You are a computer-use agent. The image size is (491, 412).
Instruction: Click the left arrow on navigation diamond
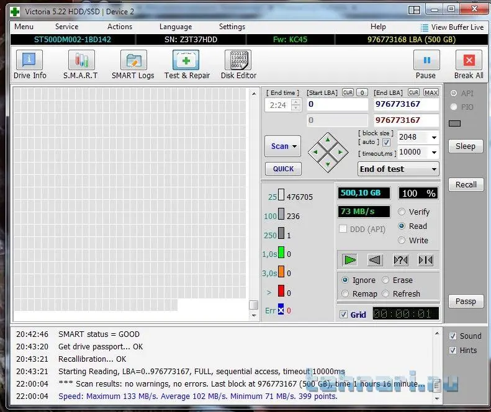pos(315,152)
